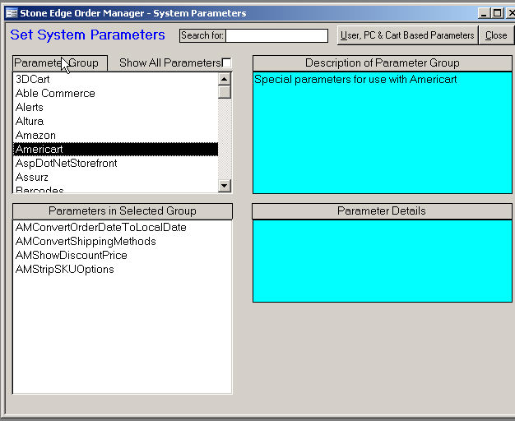
Task: Open User, PC & Cart Based Parameters
Action: click(407, 35)
